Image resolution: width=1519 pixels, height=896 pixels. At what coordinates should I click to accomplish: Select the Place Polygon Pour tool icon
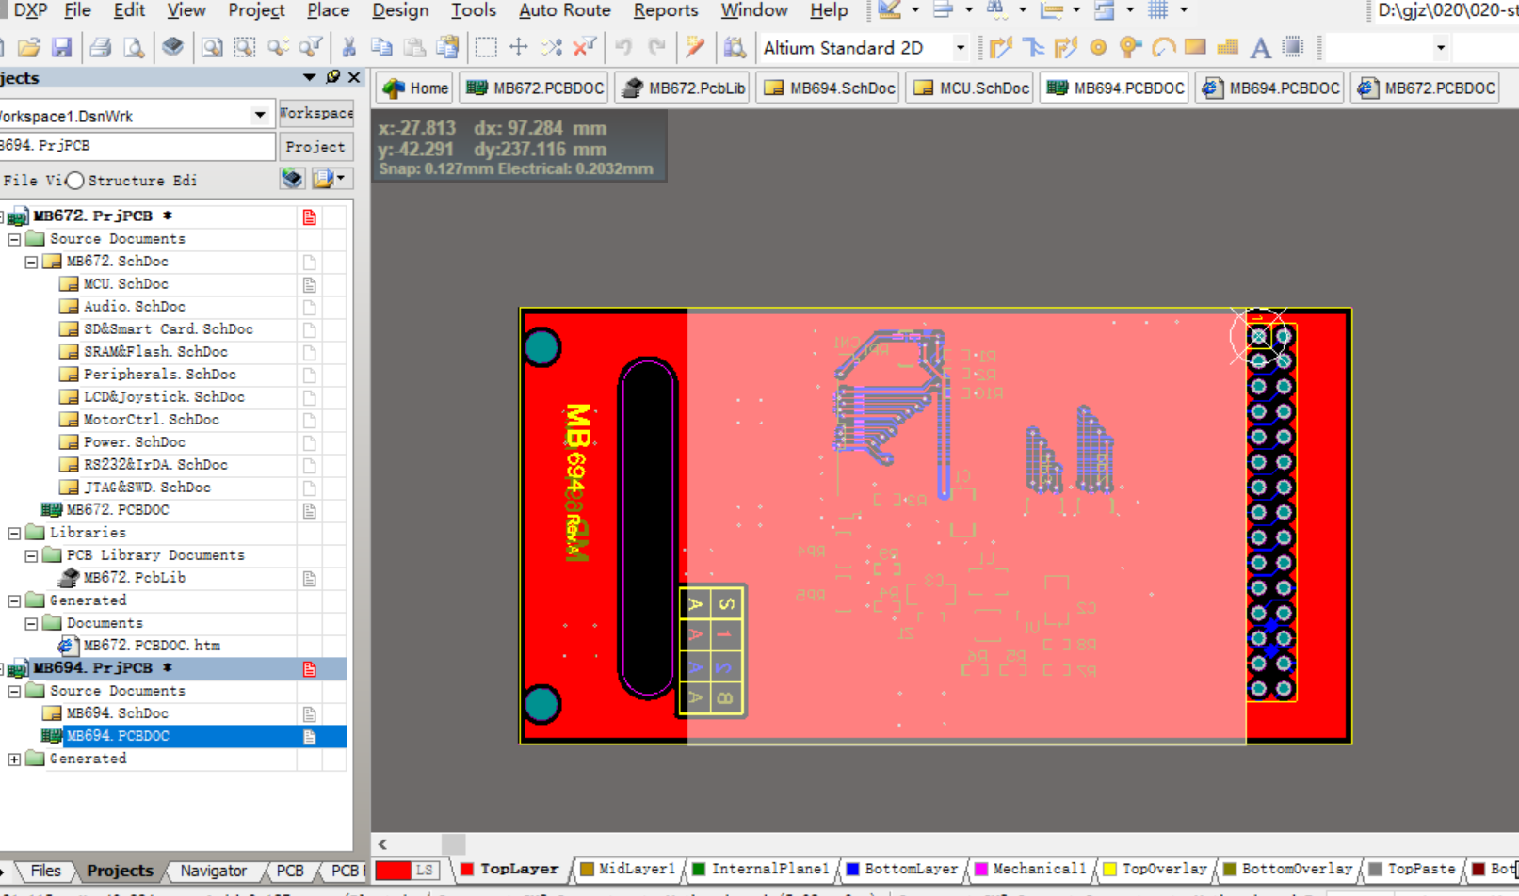(x=1227, y=47)
